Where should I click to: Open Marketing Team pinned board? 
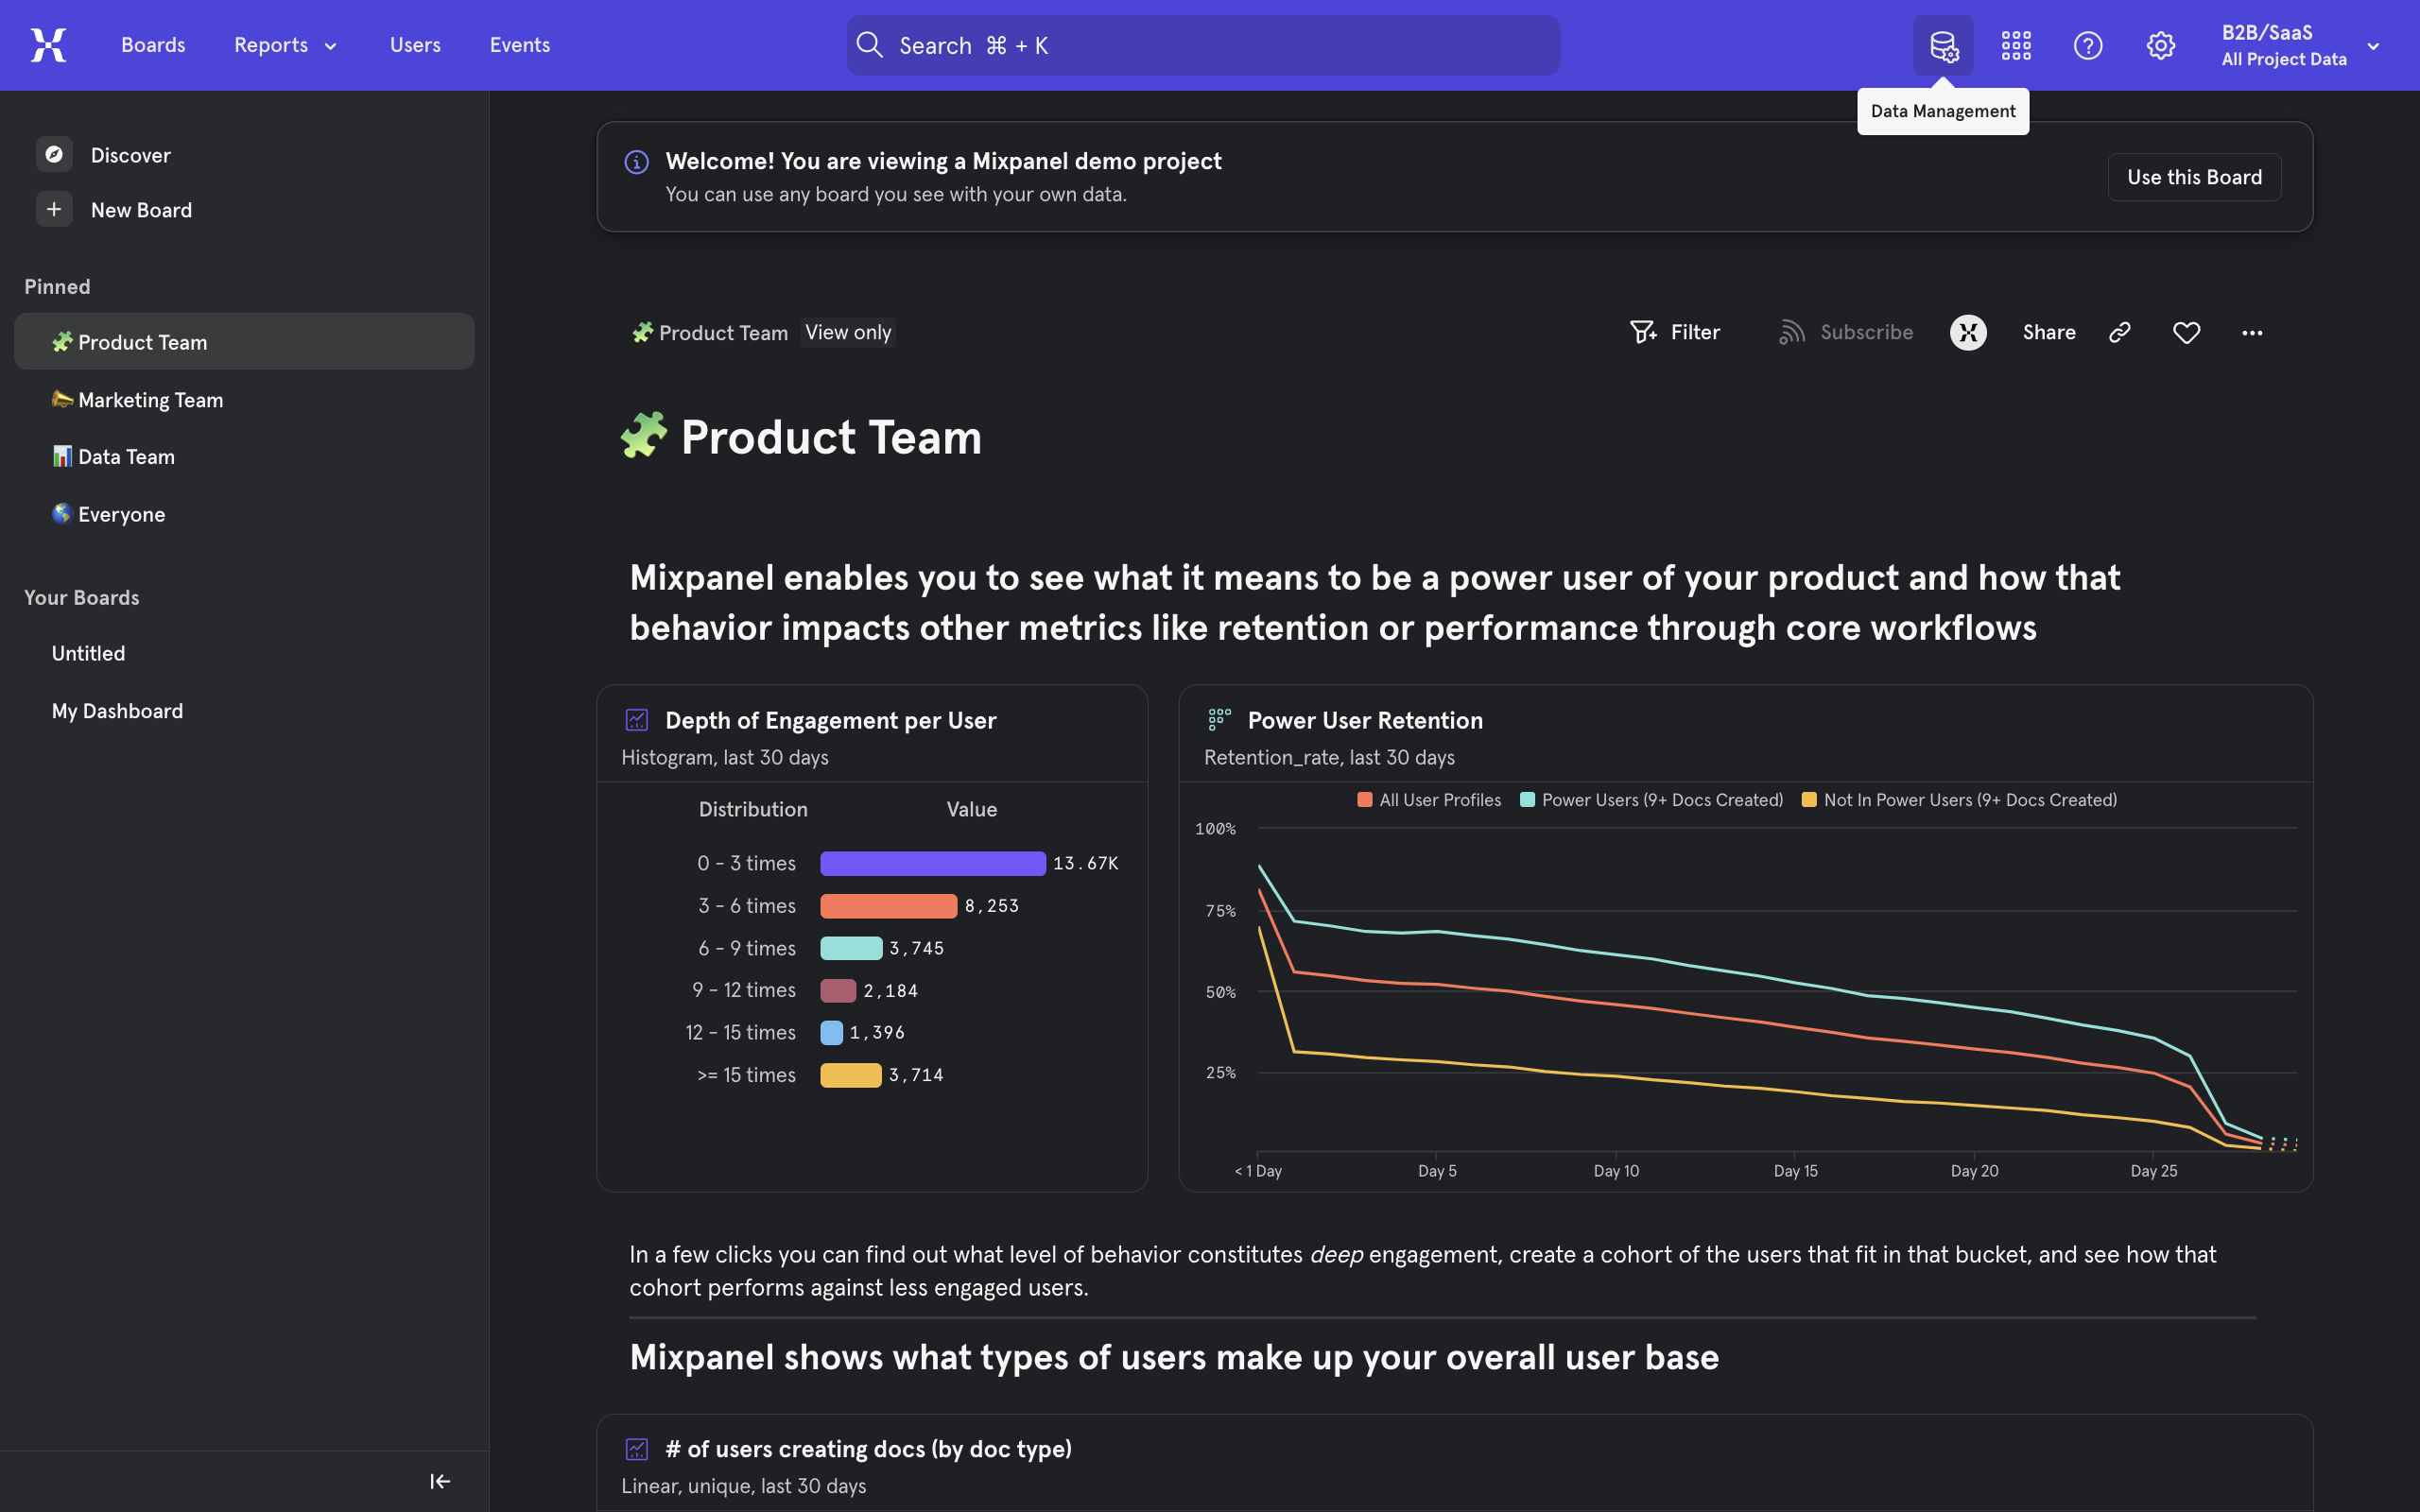tap(244, 399)
